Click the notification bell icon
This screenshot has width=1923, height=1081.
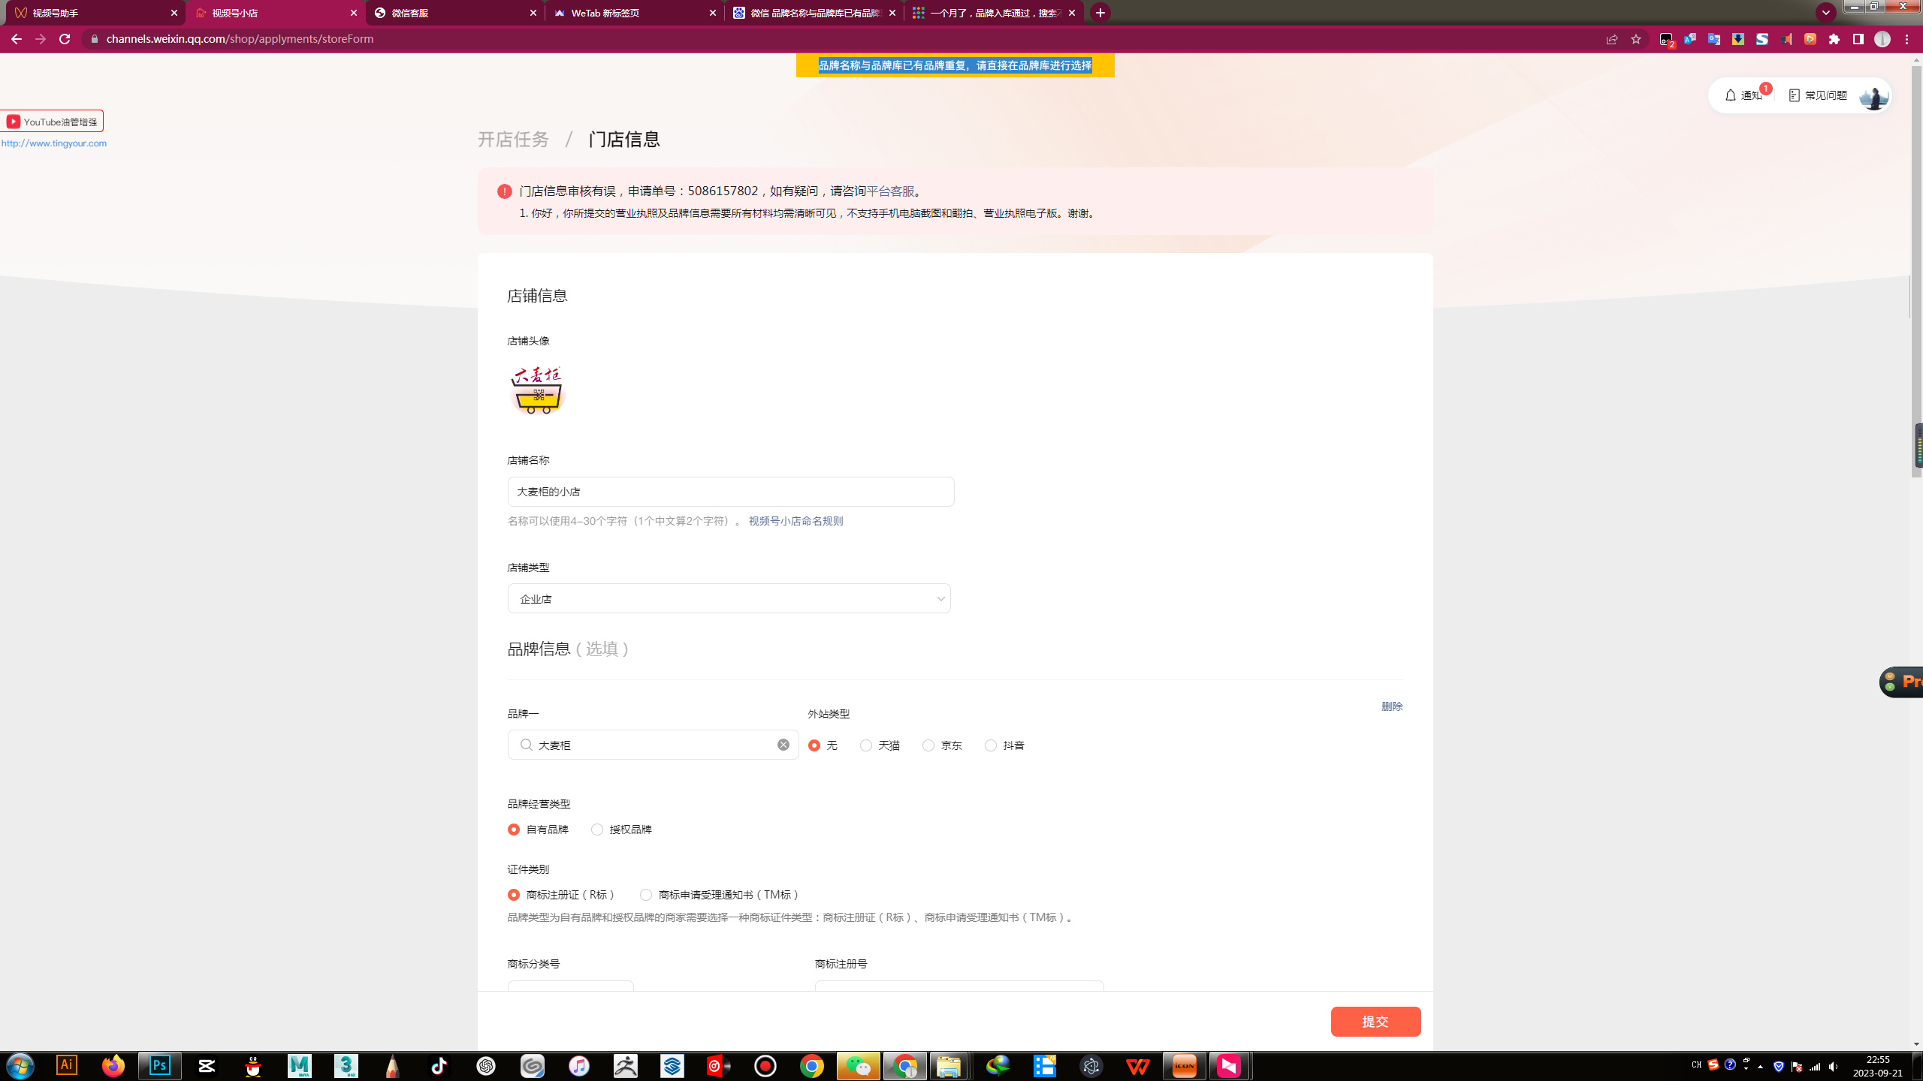tap(1731, 95)
